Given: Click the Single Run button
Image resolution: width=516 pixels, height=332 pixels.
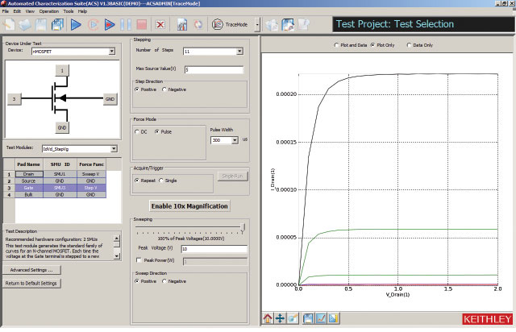Looking at the screenshot, I should click(x=233, y=176).
